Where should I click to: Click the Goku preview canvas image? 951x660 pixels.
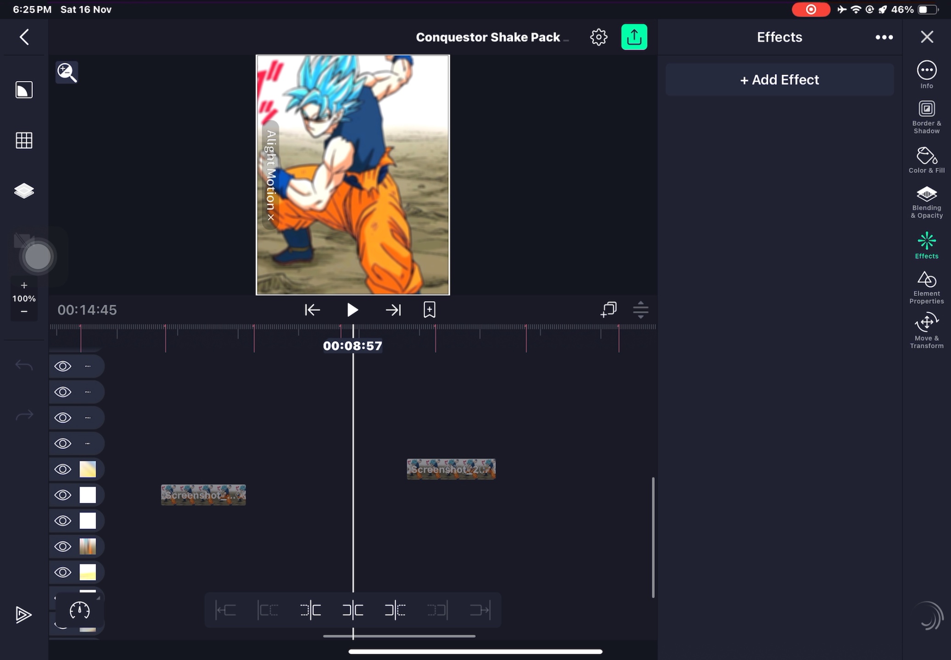[352, 175]
